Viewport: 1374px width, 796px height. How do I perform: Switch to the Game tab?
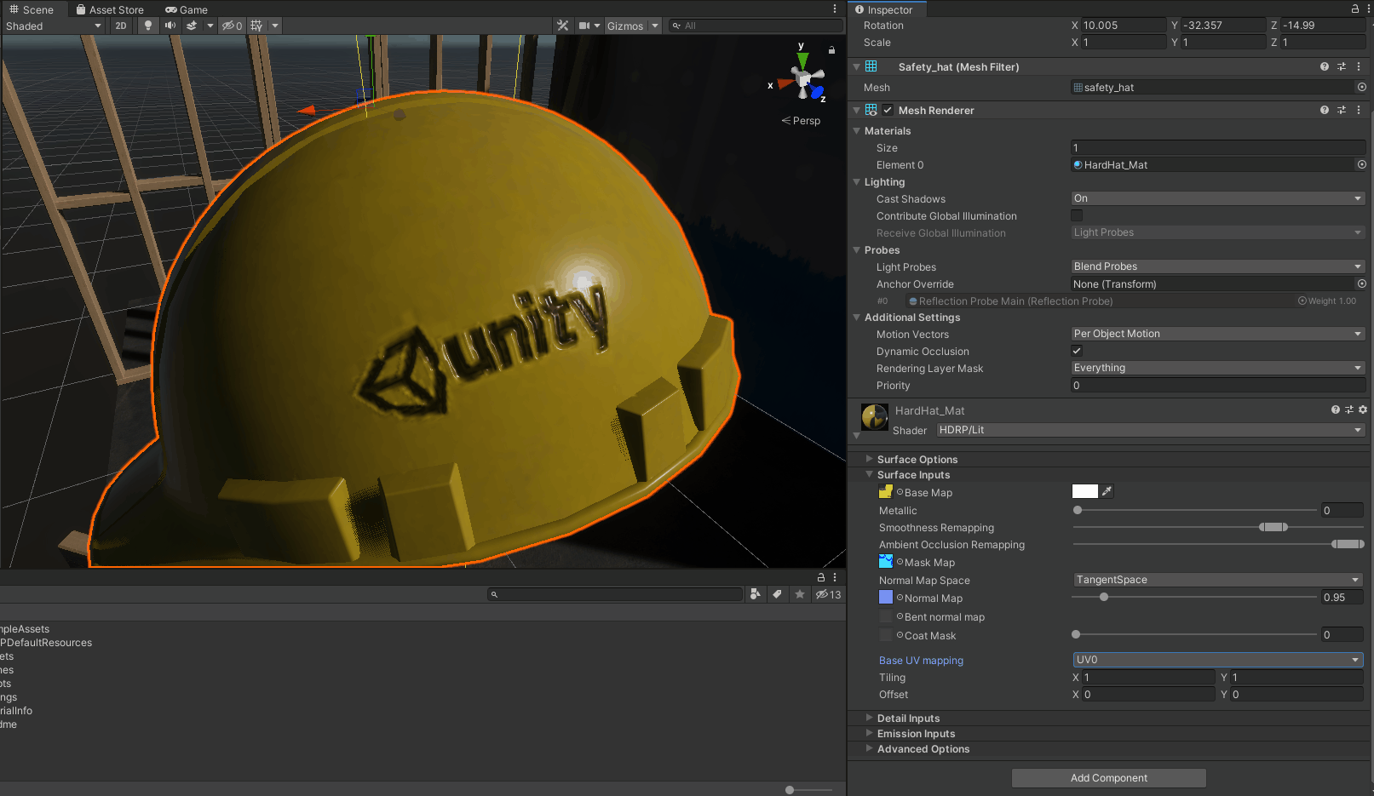click(187, 9)
